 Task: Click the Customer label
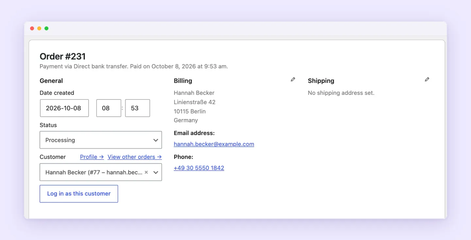click(x=53, y=157)
